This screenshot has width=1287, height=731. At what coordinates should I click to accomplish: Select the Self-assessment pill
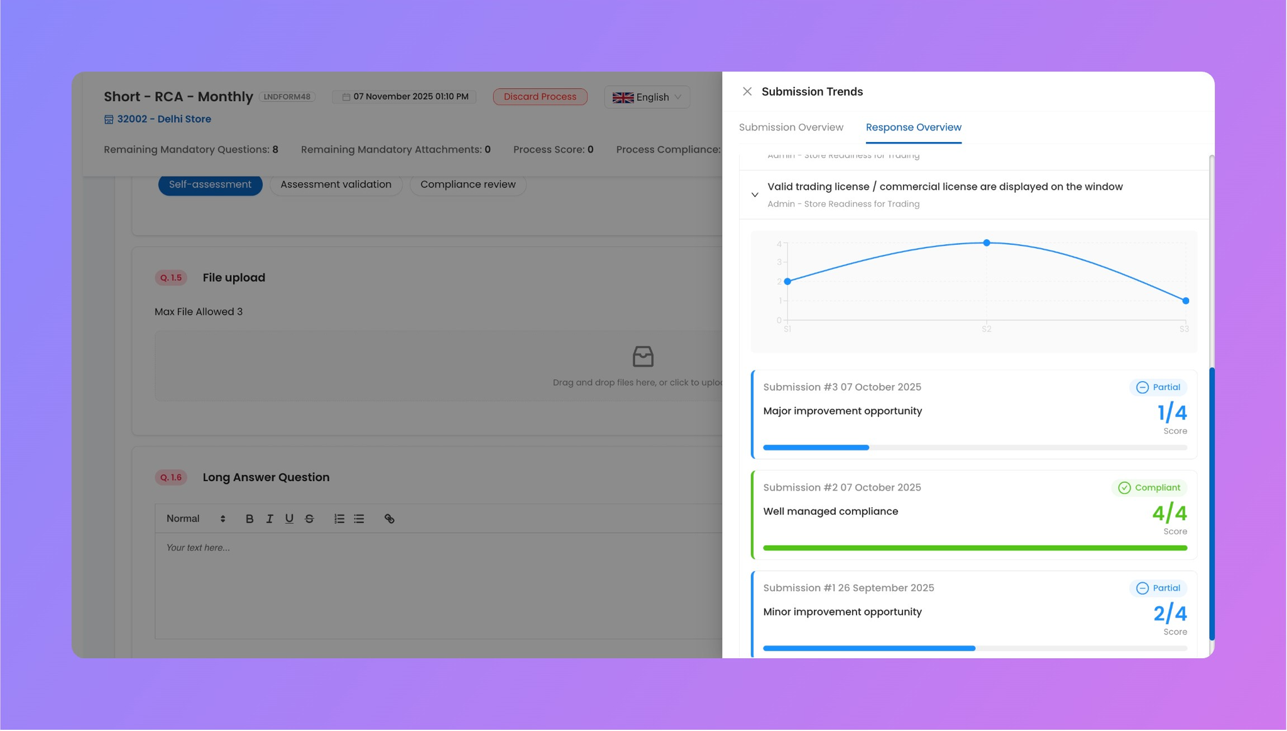click(210, 185)
